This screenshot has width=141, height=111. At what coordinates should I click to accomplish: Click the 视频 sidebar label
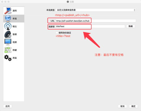tap(15, 42)
